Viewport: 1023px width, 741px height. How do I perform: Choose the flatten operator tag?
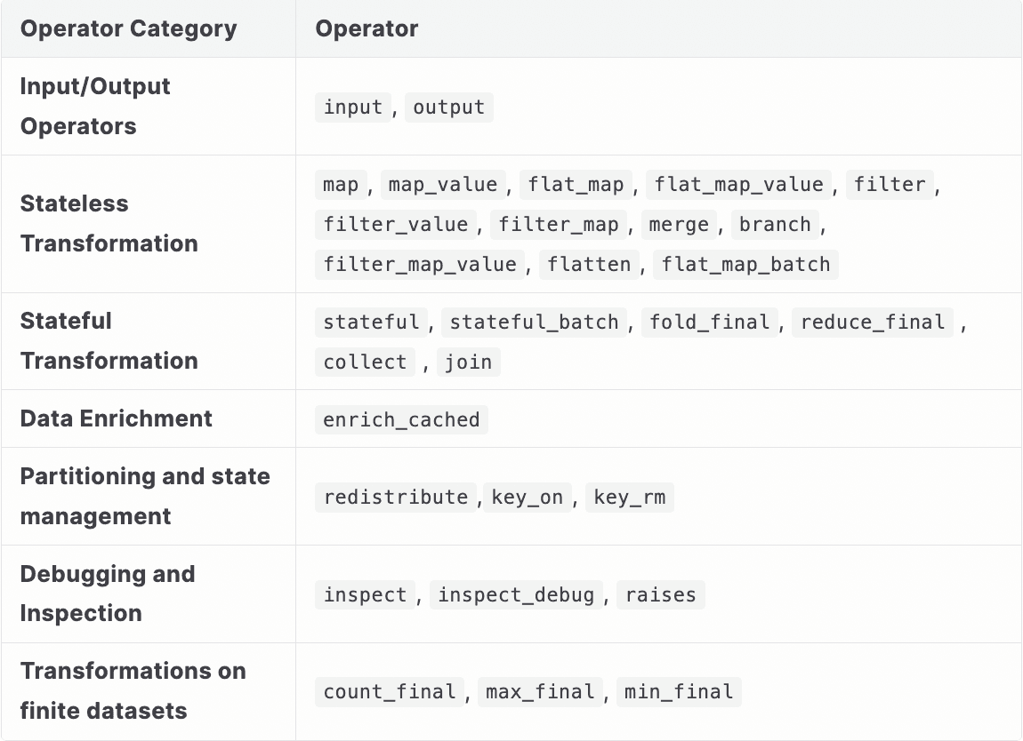pos(589,265)
